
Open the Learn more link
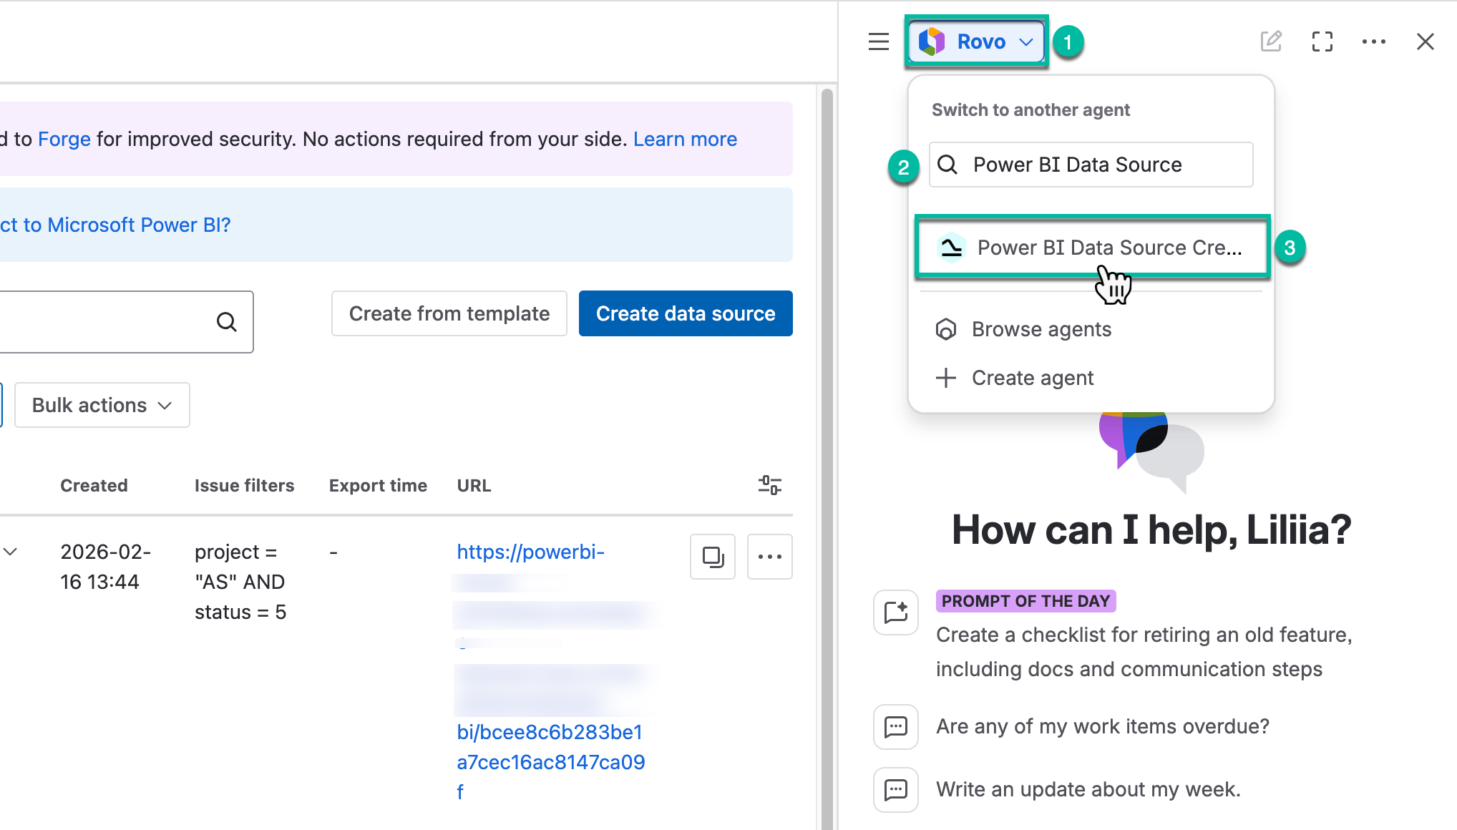(685, 139)
